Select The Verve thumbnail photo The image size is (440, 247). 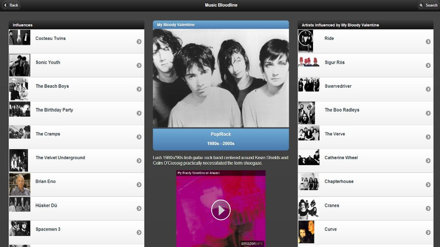point(309,133)
